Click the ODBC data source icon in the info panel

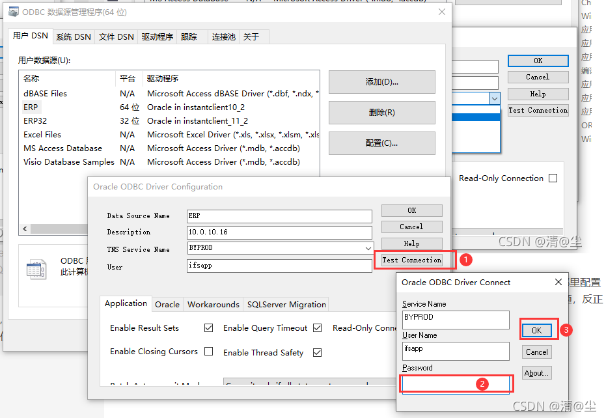36,269
